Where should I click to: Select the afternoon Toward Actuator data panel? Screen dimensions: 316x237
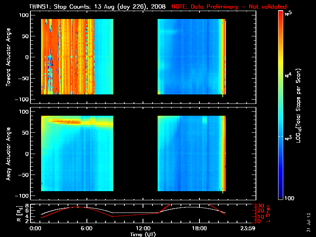click(192, 56)
